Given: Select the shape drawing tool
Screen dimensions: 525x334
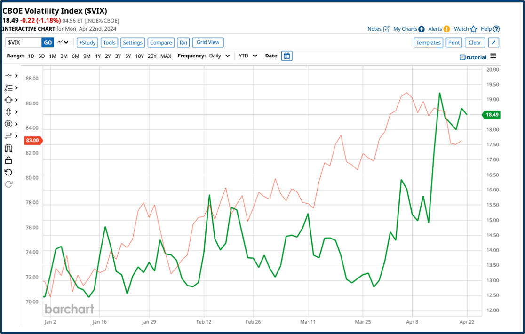Looking at the screenshot, I should point(8,100).
